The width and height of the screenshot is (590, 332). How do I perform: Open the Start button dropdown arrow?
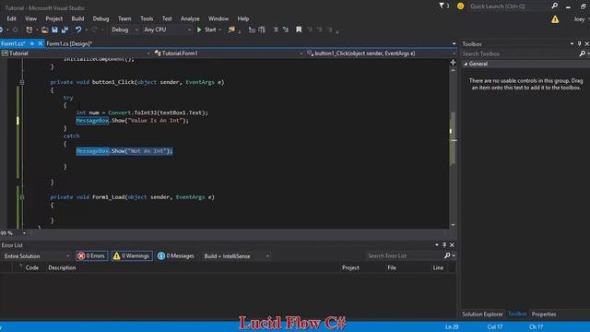point(220,30)
